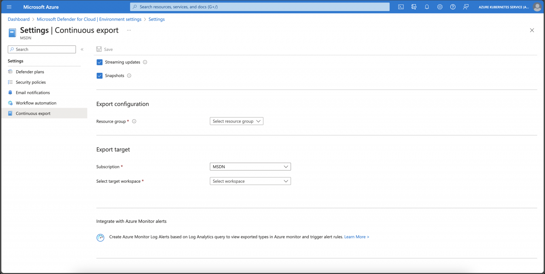Return to Dashboard from the breadcrumb
This screenshot has height=274, width=545.
[18, 19]
